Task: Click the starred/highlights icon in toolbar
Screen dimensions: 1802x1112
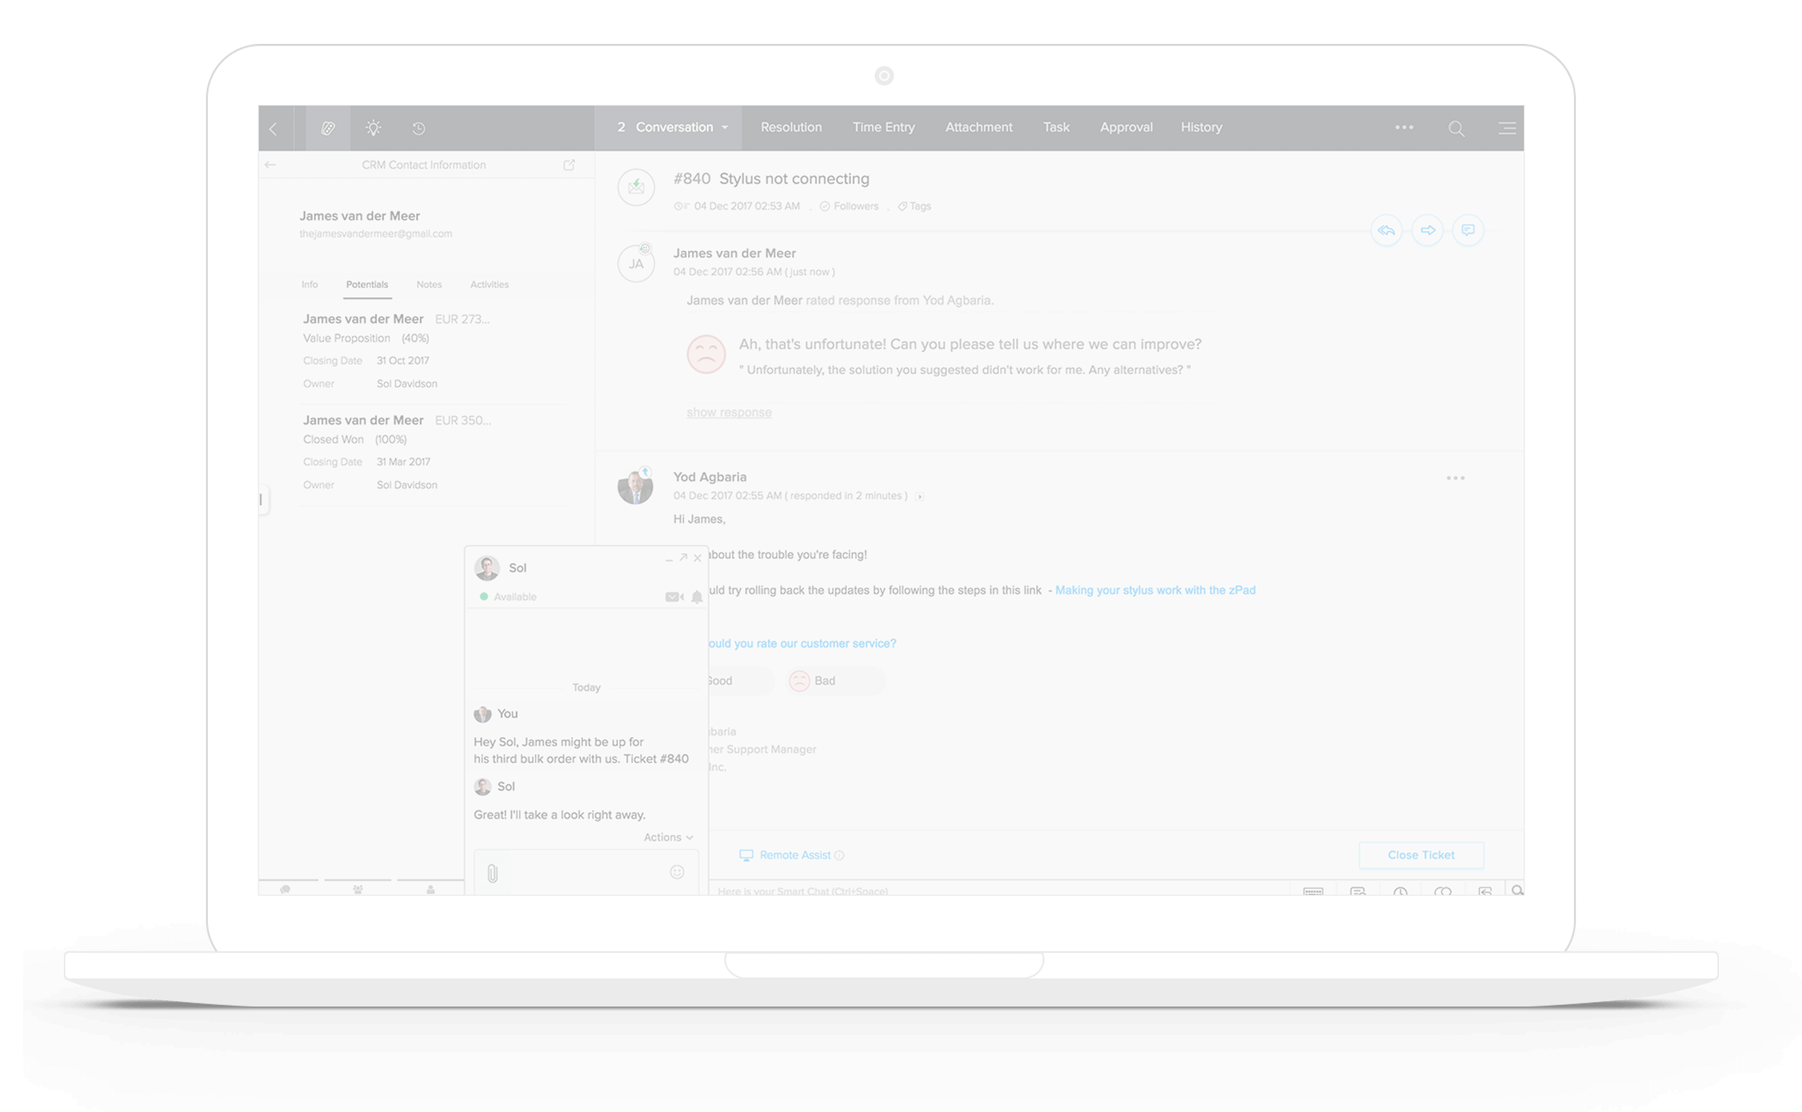Action: (373, 127)
